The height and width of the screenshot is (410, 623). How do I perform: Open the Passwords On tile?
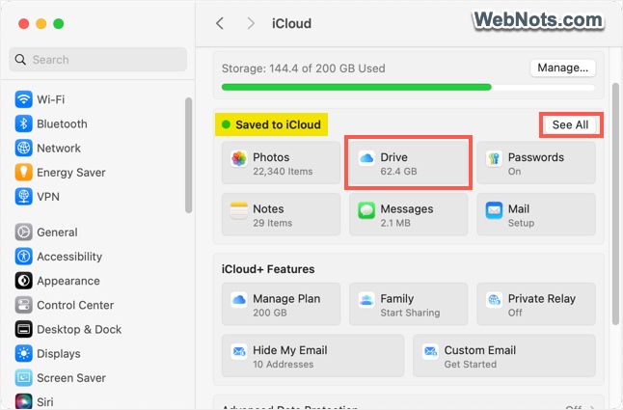[x=536, y=163]
